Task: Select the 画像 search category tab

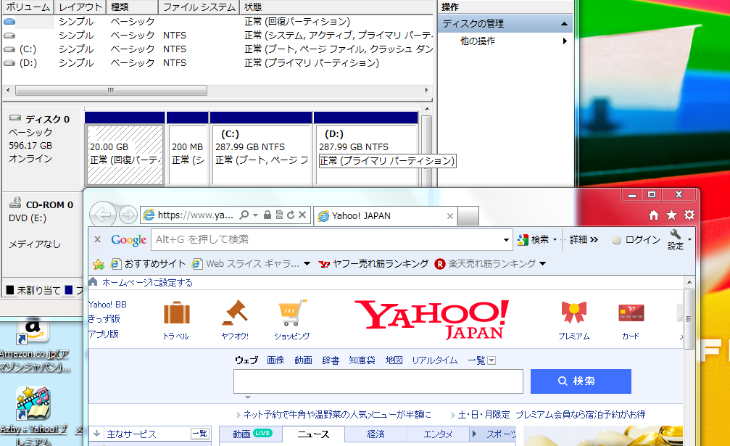Action: (276, 359)
